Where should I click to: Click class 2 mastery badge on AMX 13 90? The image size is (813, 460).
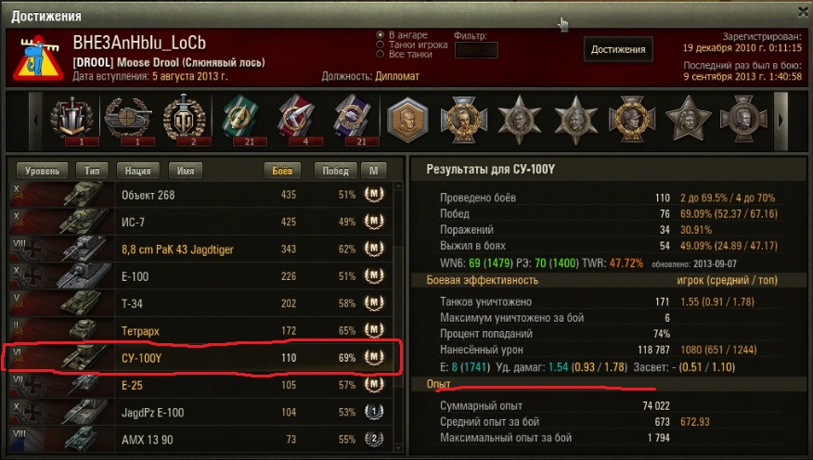[374, 439]
